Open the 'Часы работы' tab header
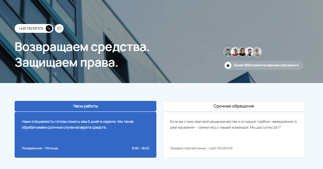Image resolution: width=323 pixels, height=169 pixels. (x=85, y=106)
